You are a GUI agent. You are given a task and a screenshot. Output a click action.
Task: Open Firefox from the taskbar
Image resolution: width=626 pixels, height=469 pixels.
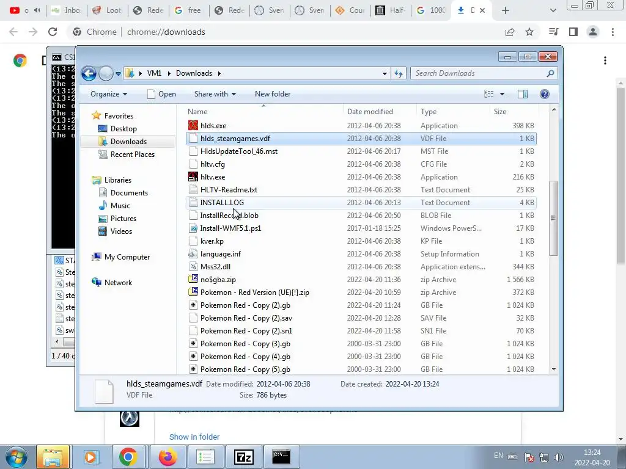coord(168,457)
